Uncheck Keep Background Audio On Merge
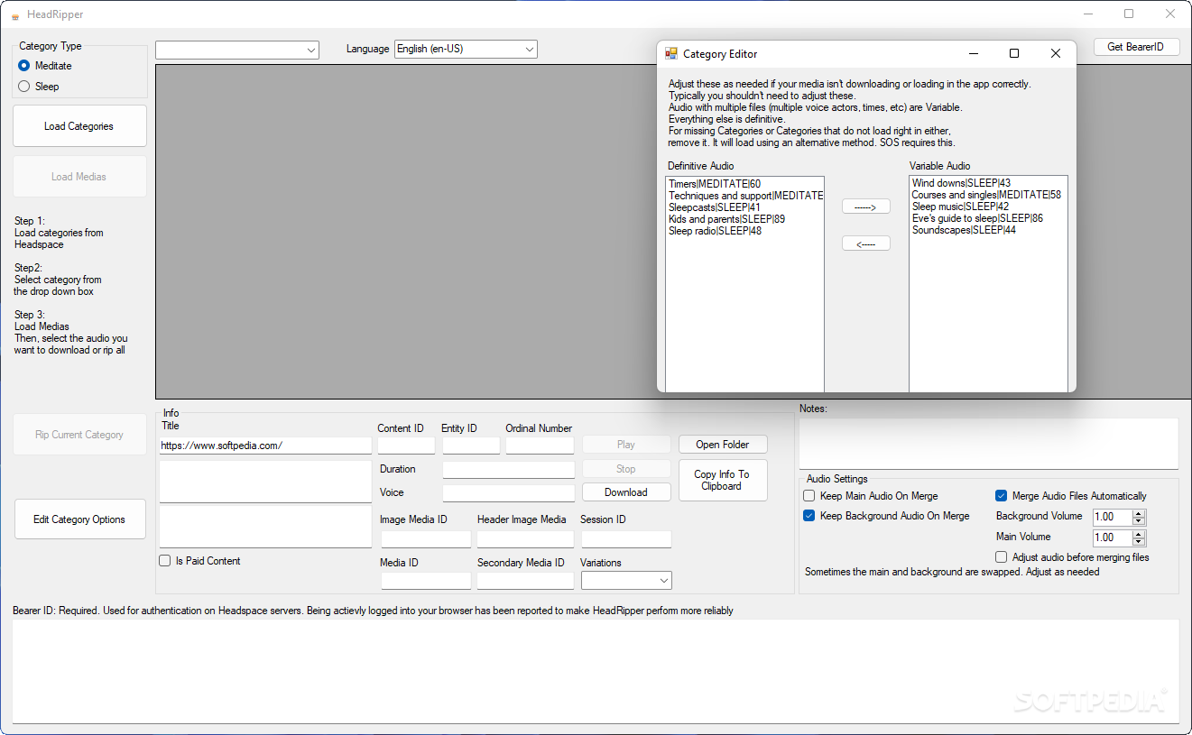 pyautogui.click(x=809, y=516)
